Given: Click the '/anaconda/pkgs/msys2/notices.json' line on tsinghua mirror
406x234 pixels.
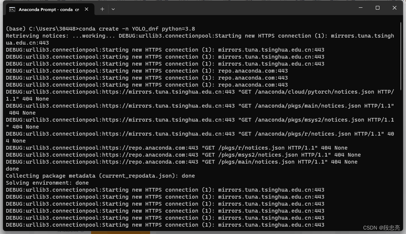Looking at the screenshot, I should tap(200, 123).
